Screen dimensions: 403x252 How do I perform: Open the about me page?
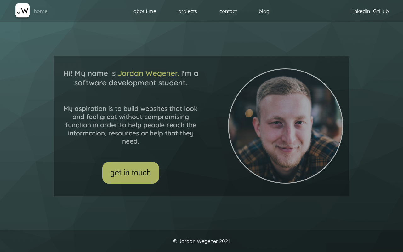pos(145,11)
